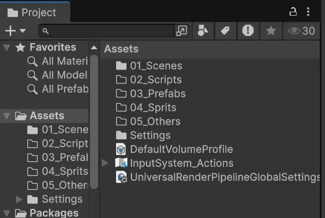Collapse the Assets tree folder
Image resolution: width=325 pixels, height=218 pixels.
pos(6,116)
